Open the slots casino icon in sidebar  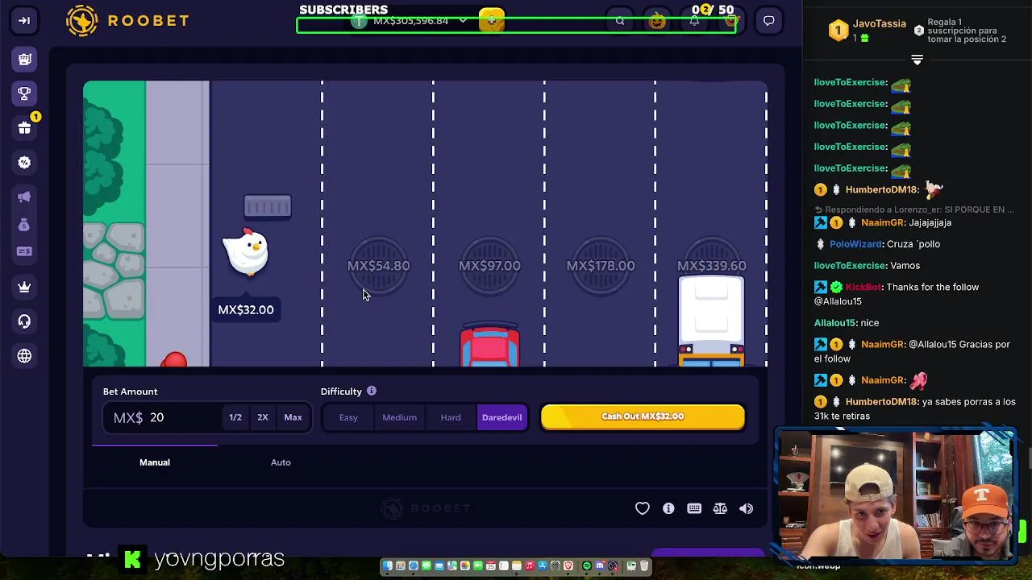pos(24,59)
